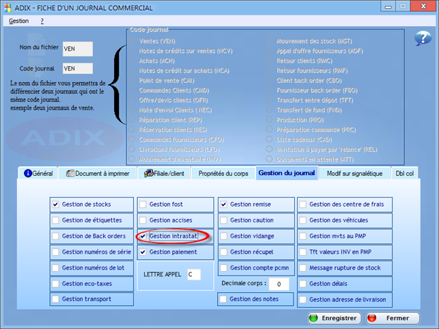Image resolution: width=439 pixels, height=329 pixels.
Task: Click the Enregistrer button
Action: coord(333,318)
